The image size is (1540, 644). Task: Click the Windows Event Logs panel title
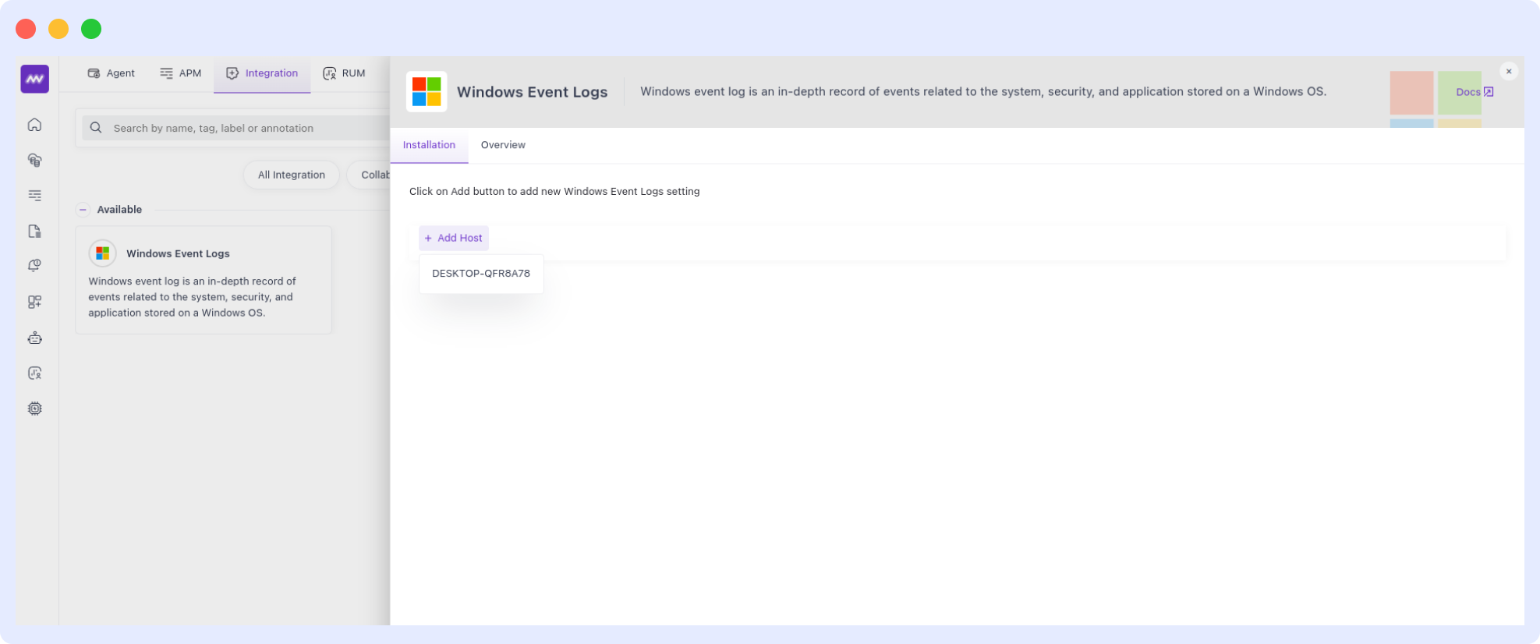point(532,92)
